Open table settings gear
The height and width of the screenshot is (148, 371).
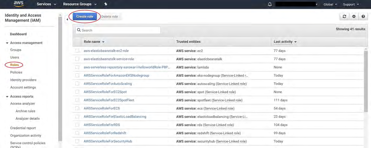point(354,17)
